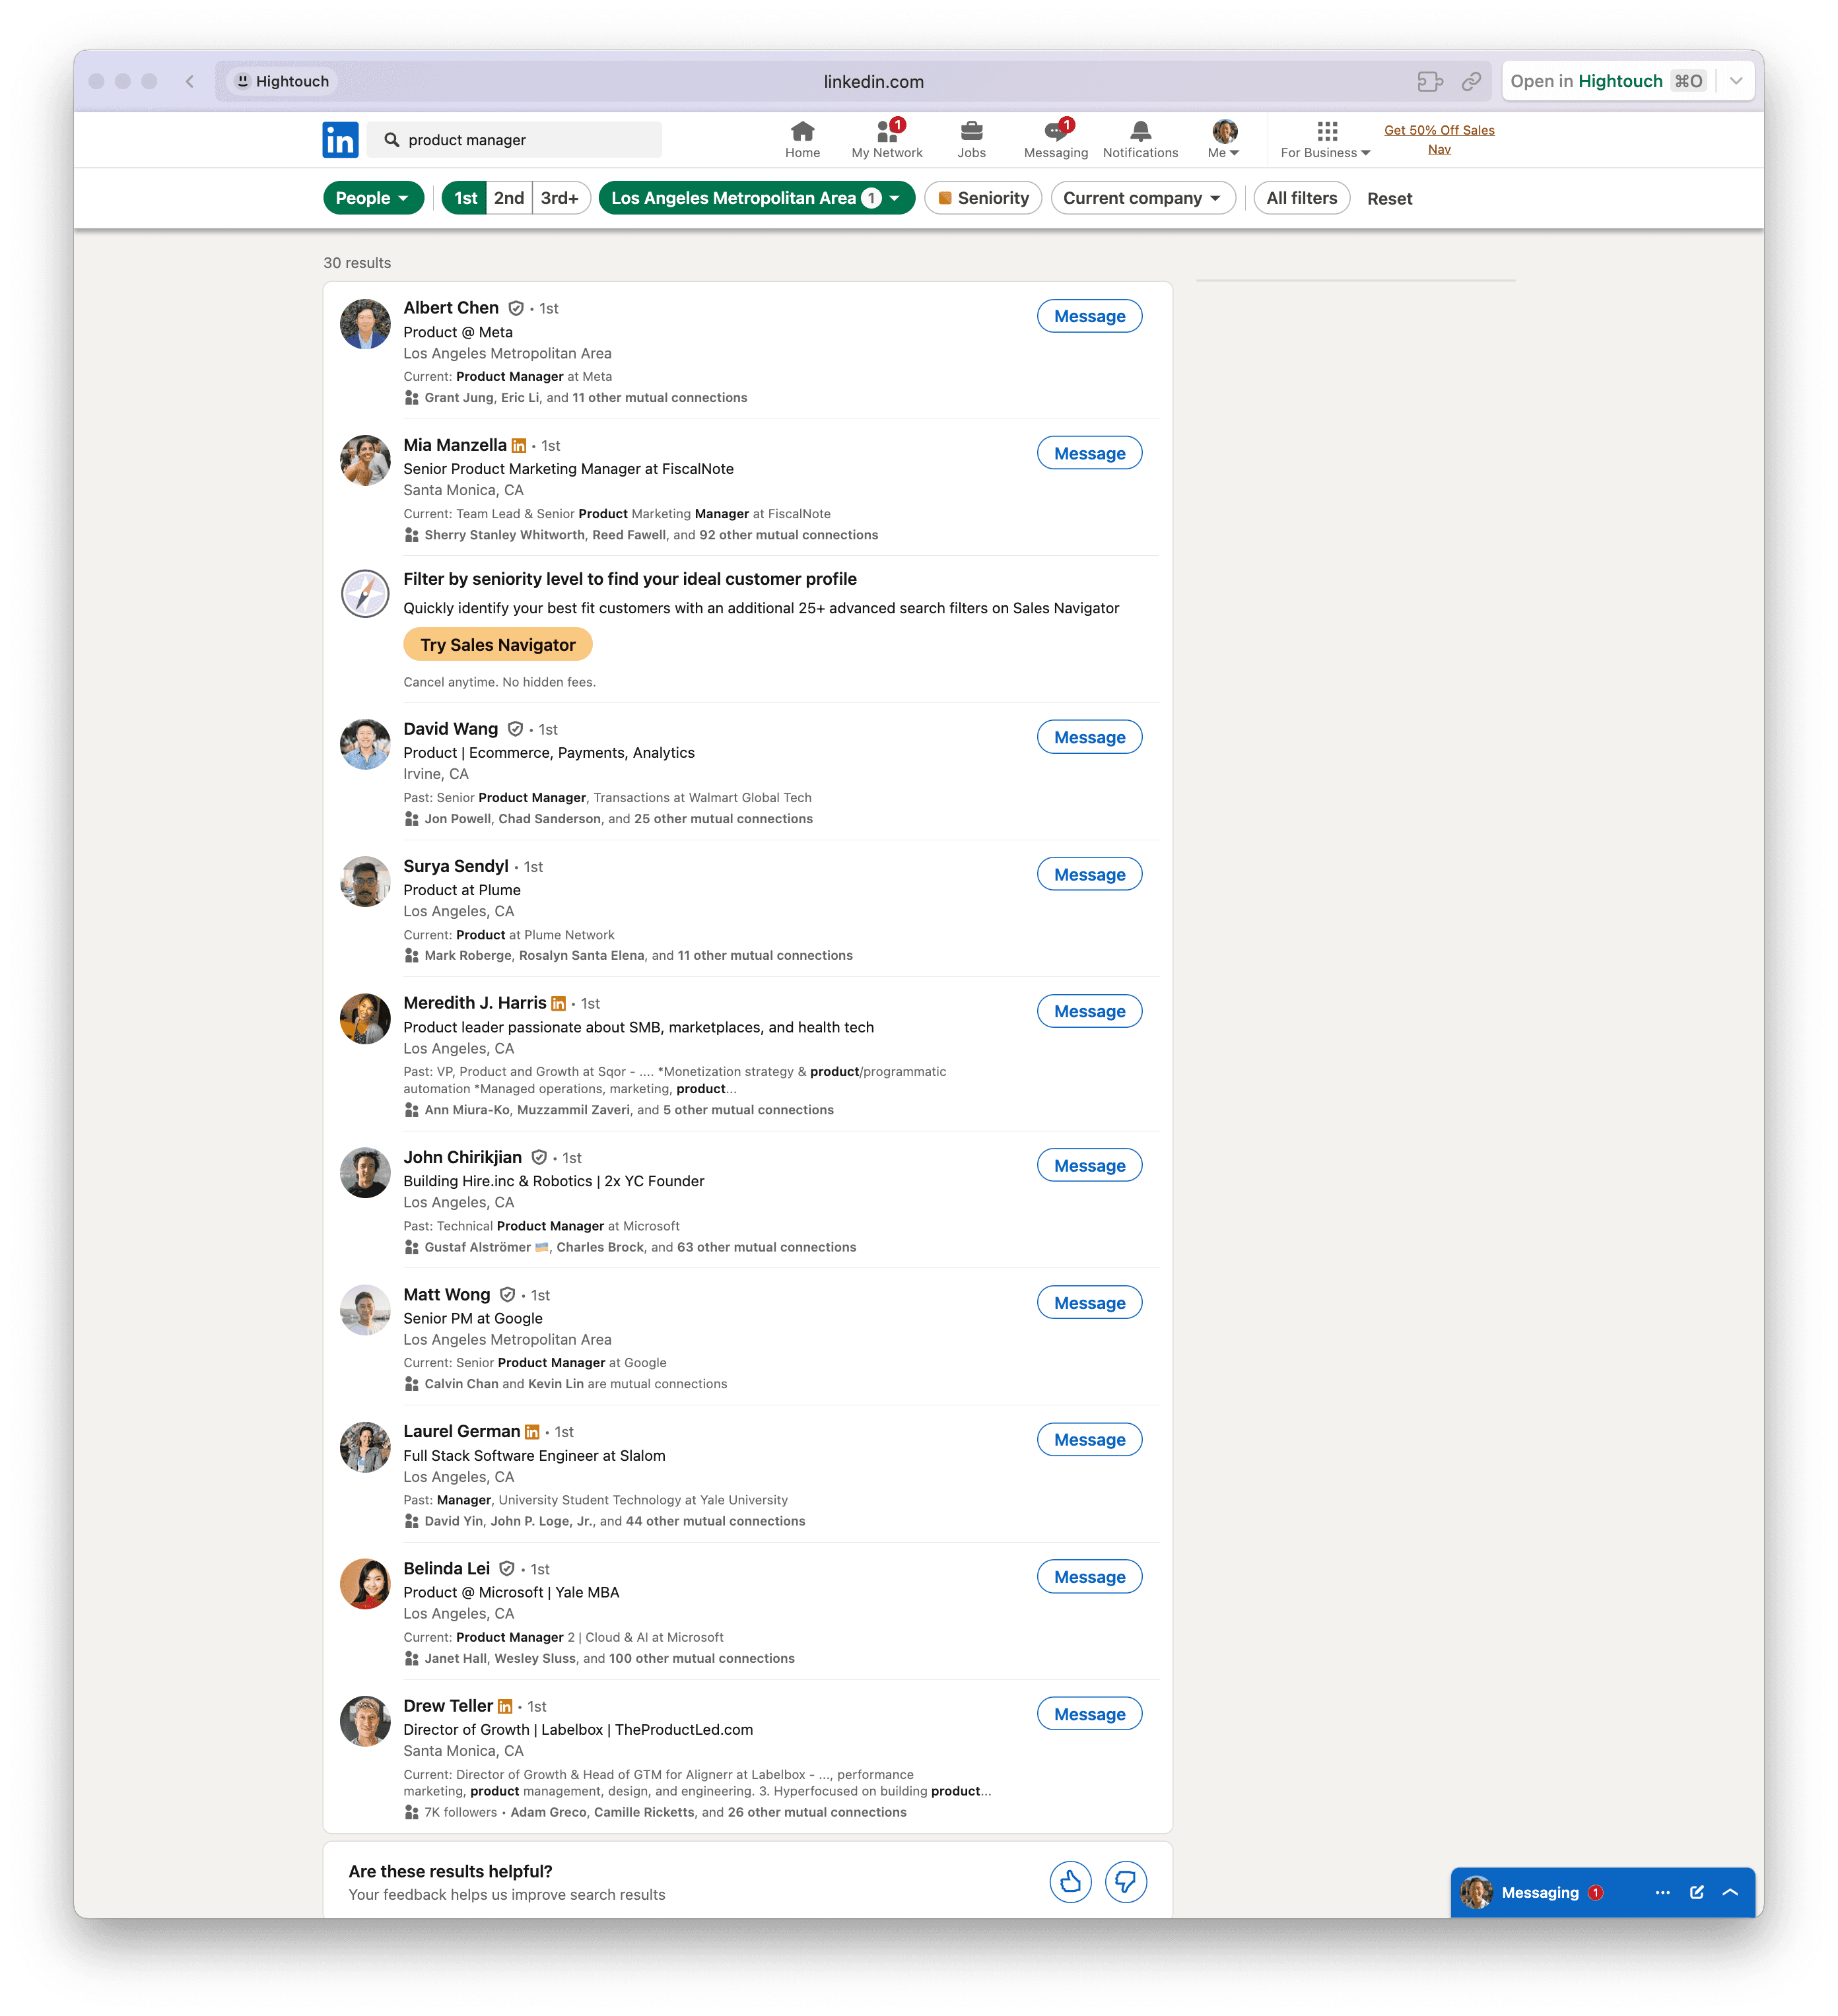The height and width of the screenshot is (2016, 1838).
Task: Click compose new message icon
Action: coord(1697,1892)
